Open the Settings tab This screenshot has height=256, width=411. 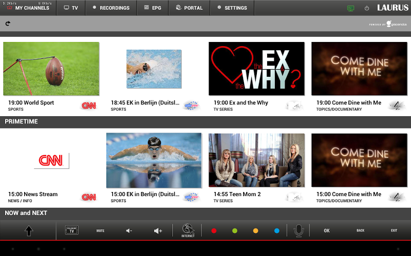pos(232,8)
